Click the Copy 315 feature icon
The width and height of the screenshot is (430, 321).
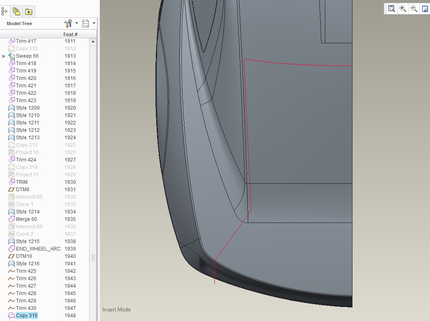click(x=12, y=315)
